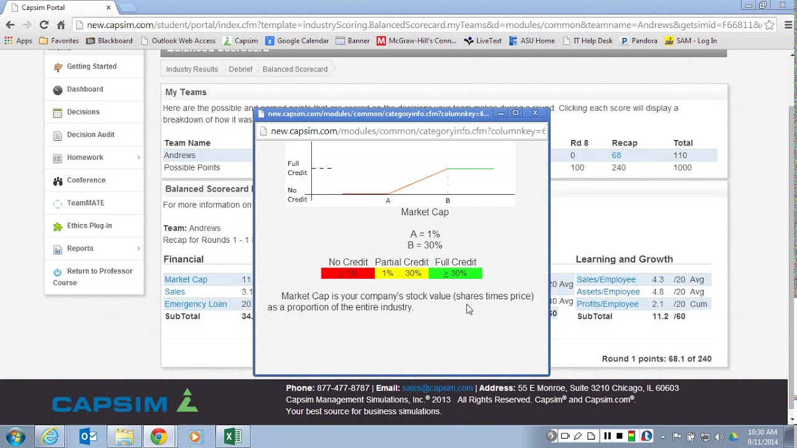Click the Assets/Employee link
Screen dimensions: 797x448
[x=608, y=292]
